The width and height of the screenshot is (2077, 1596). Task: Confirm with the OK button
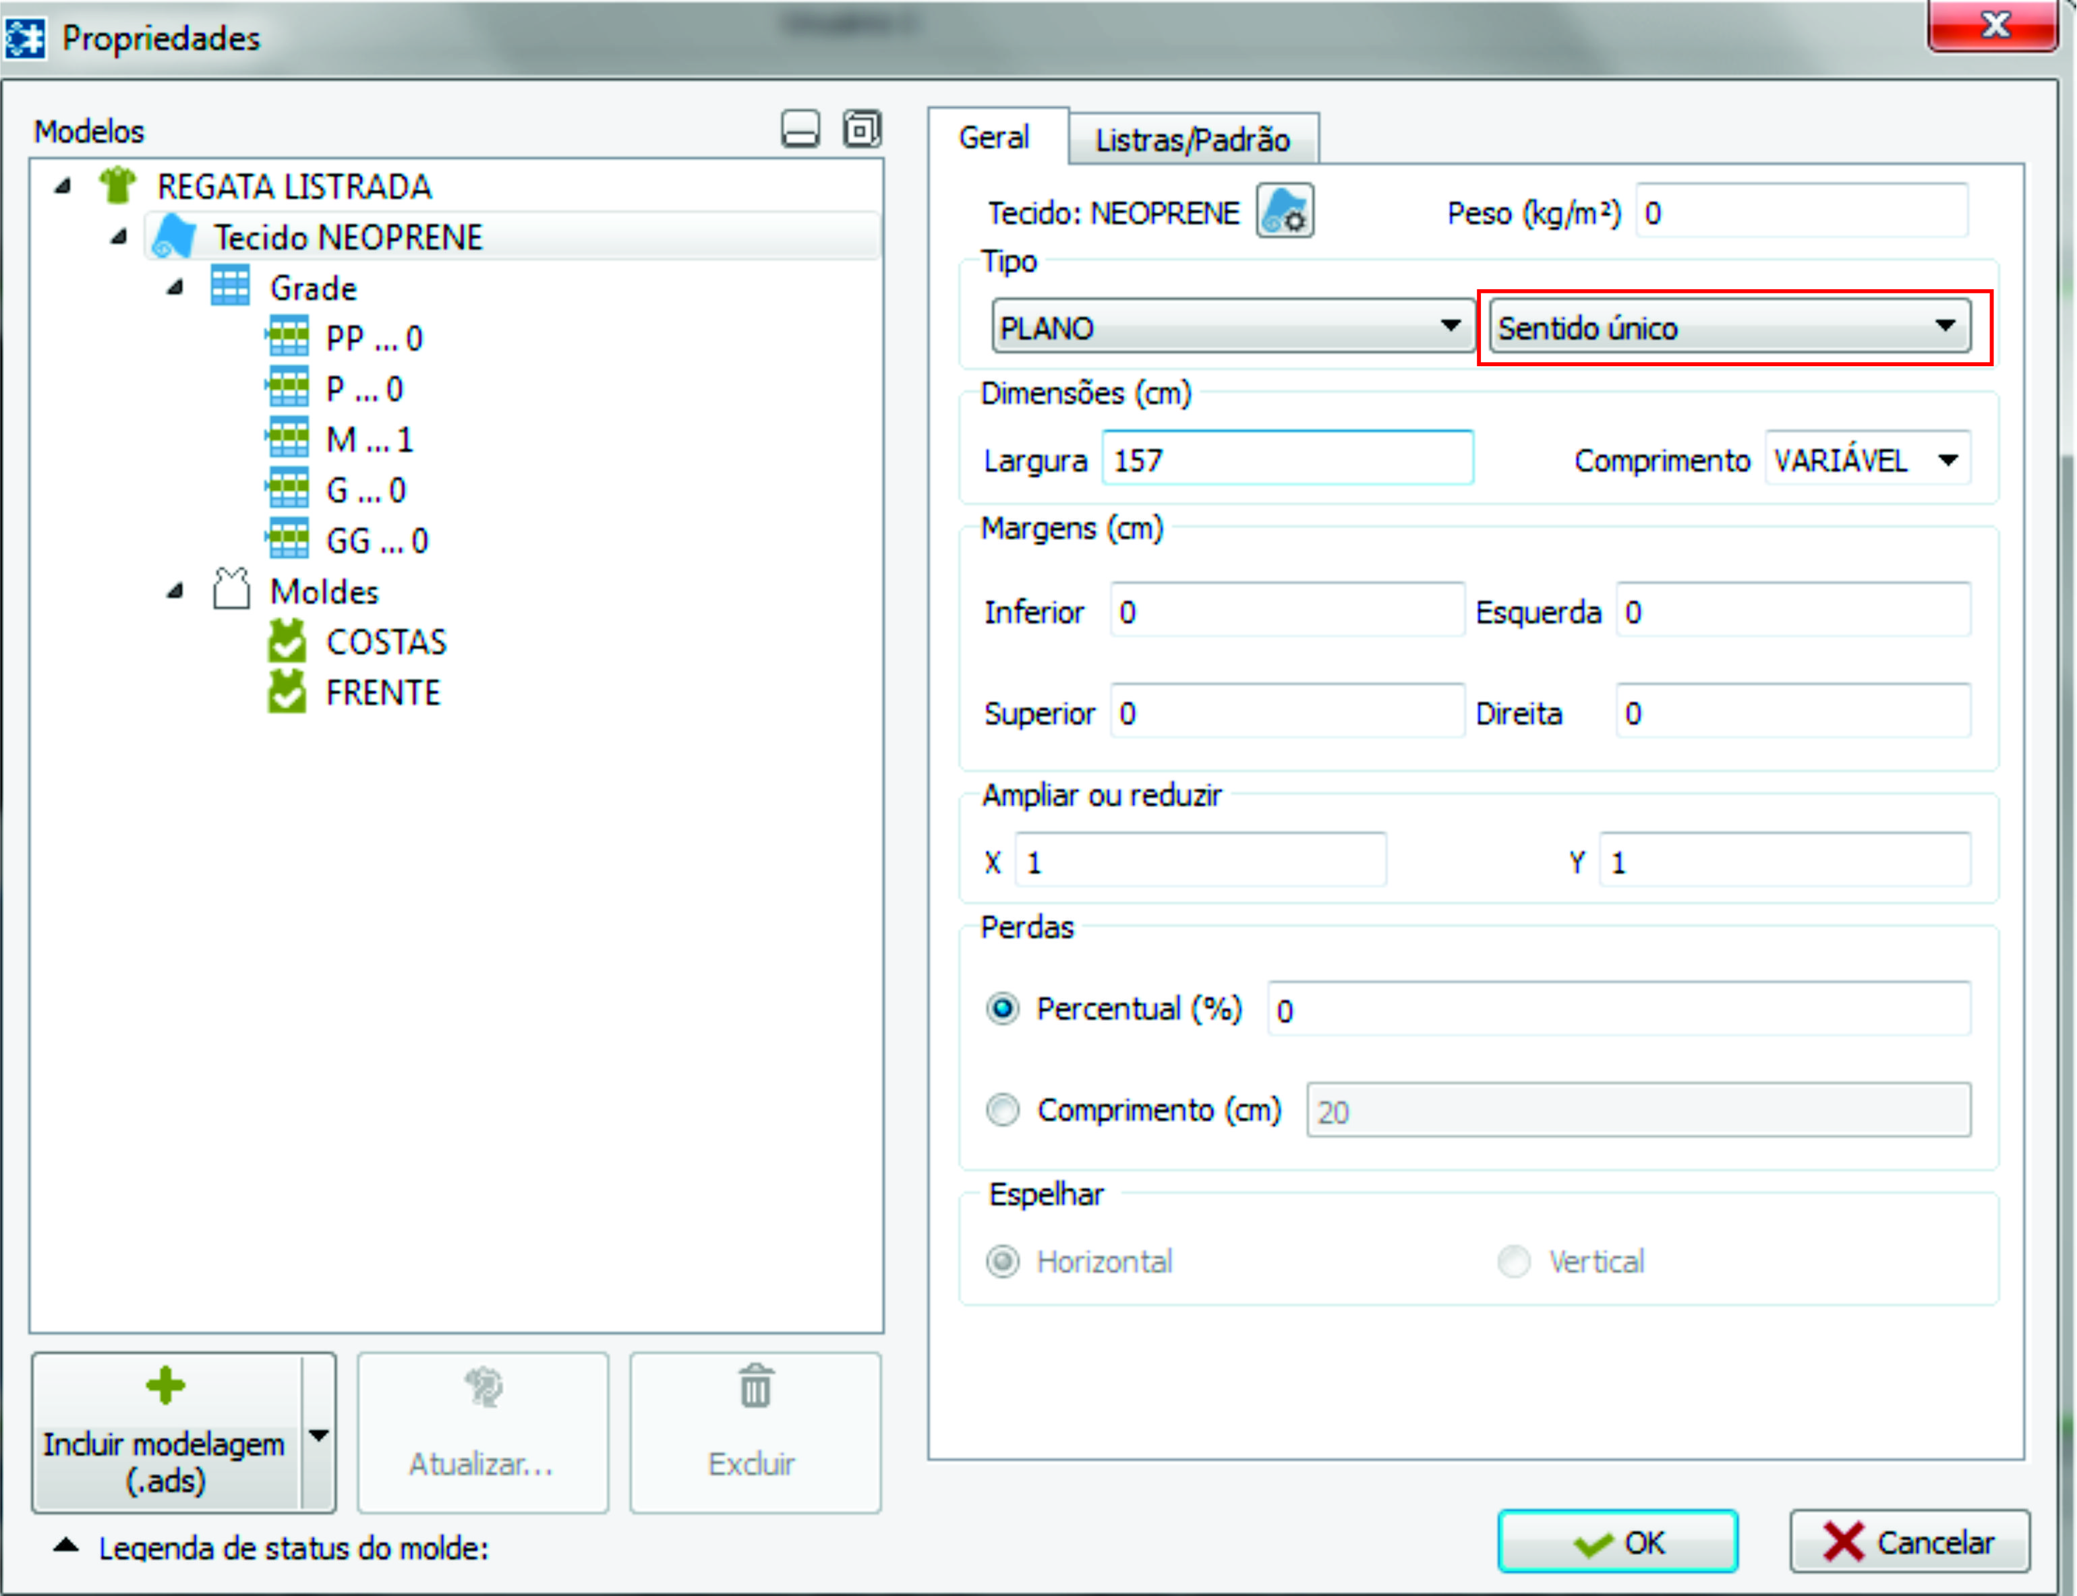click(x=1617, y=1541)
